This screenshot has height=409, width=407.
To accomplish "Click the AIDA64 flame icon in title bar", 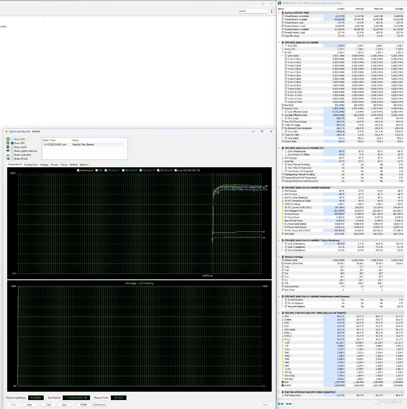I will point(6,131).
